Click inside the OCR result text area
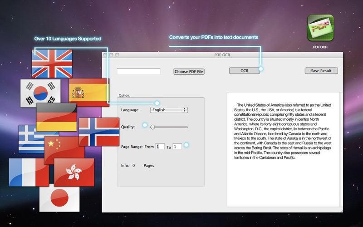 tap(283, 149)
